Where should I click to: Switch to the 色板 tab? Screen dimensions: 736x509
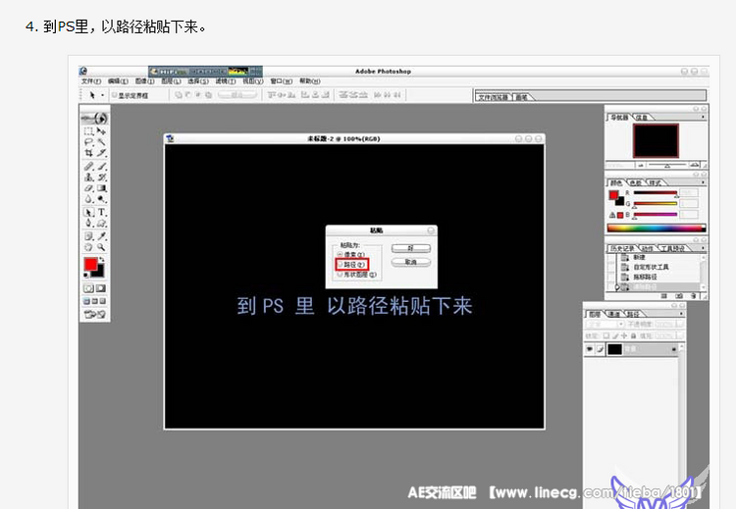click(635, 182)
